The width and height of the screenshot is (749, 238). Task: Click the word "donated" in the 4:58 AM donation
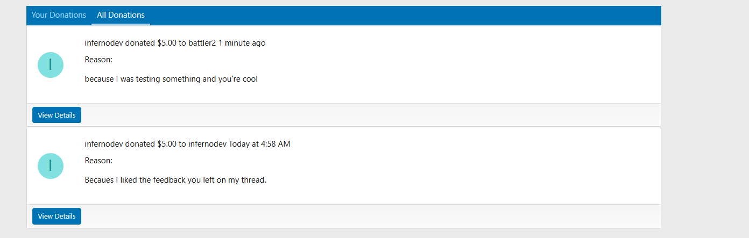click(140, 144)
